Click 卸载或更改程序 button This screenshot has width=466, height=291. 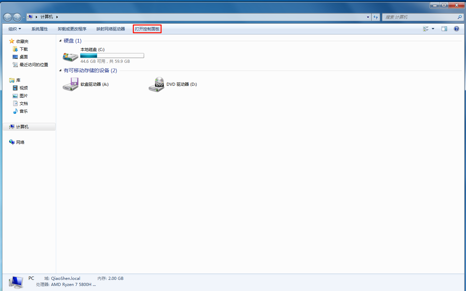[x=72, y=29]
